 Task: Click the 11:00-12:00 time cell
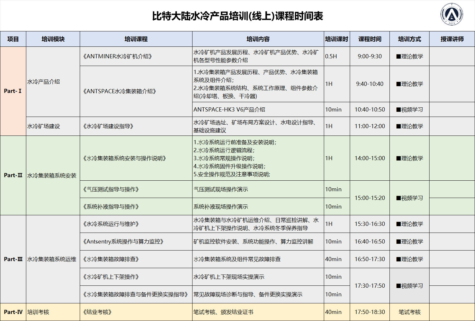[x=370, y=126]
